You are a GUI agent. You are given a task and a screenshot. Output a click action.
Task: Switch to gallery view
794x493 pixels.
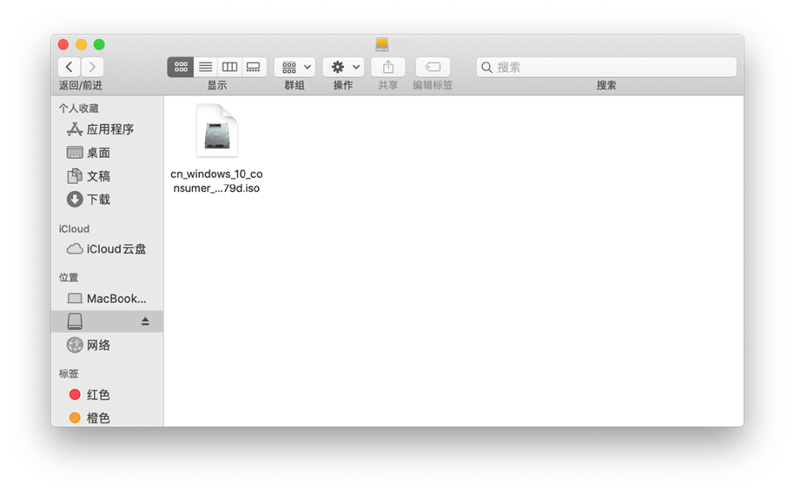coord(254,67)
